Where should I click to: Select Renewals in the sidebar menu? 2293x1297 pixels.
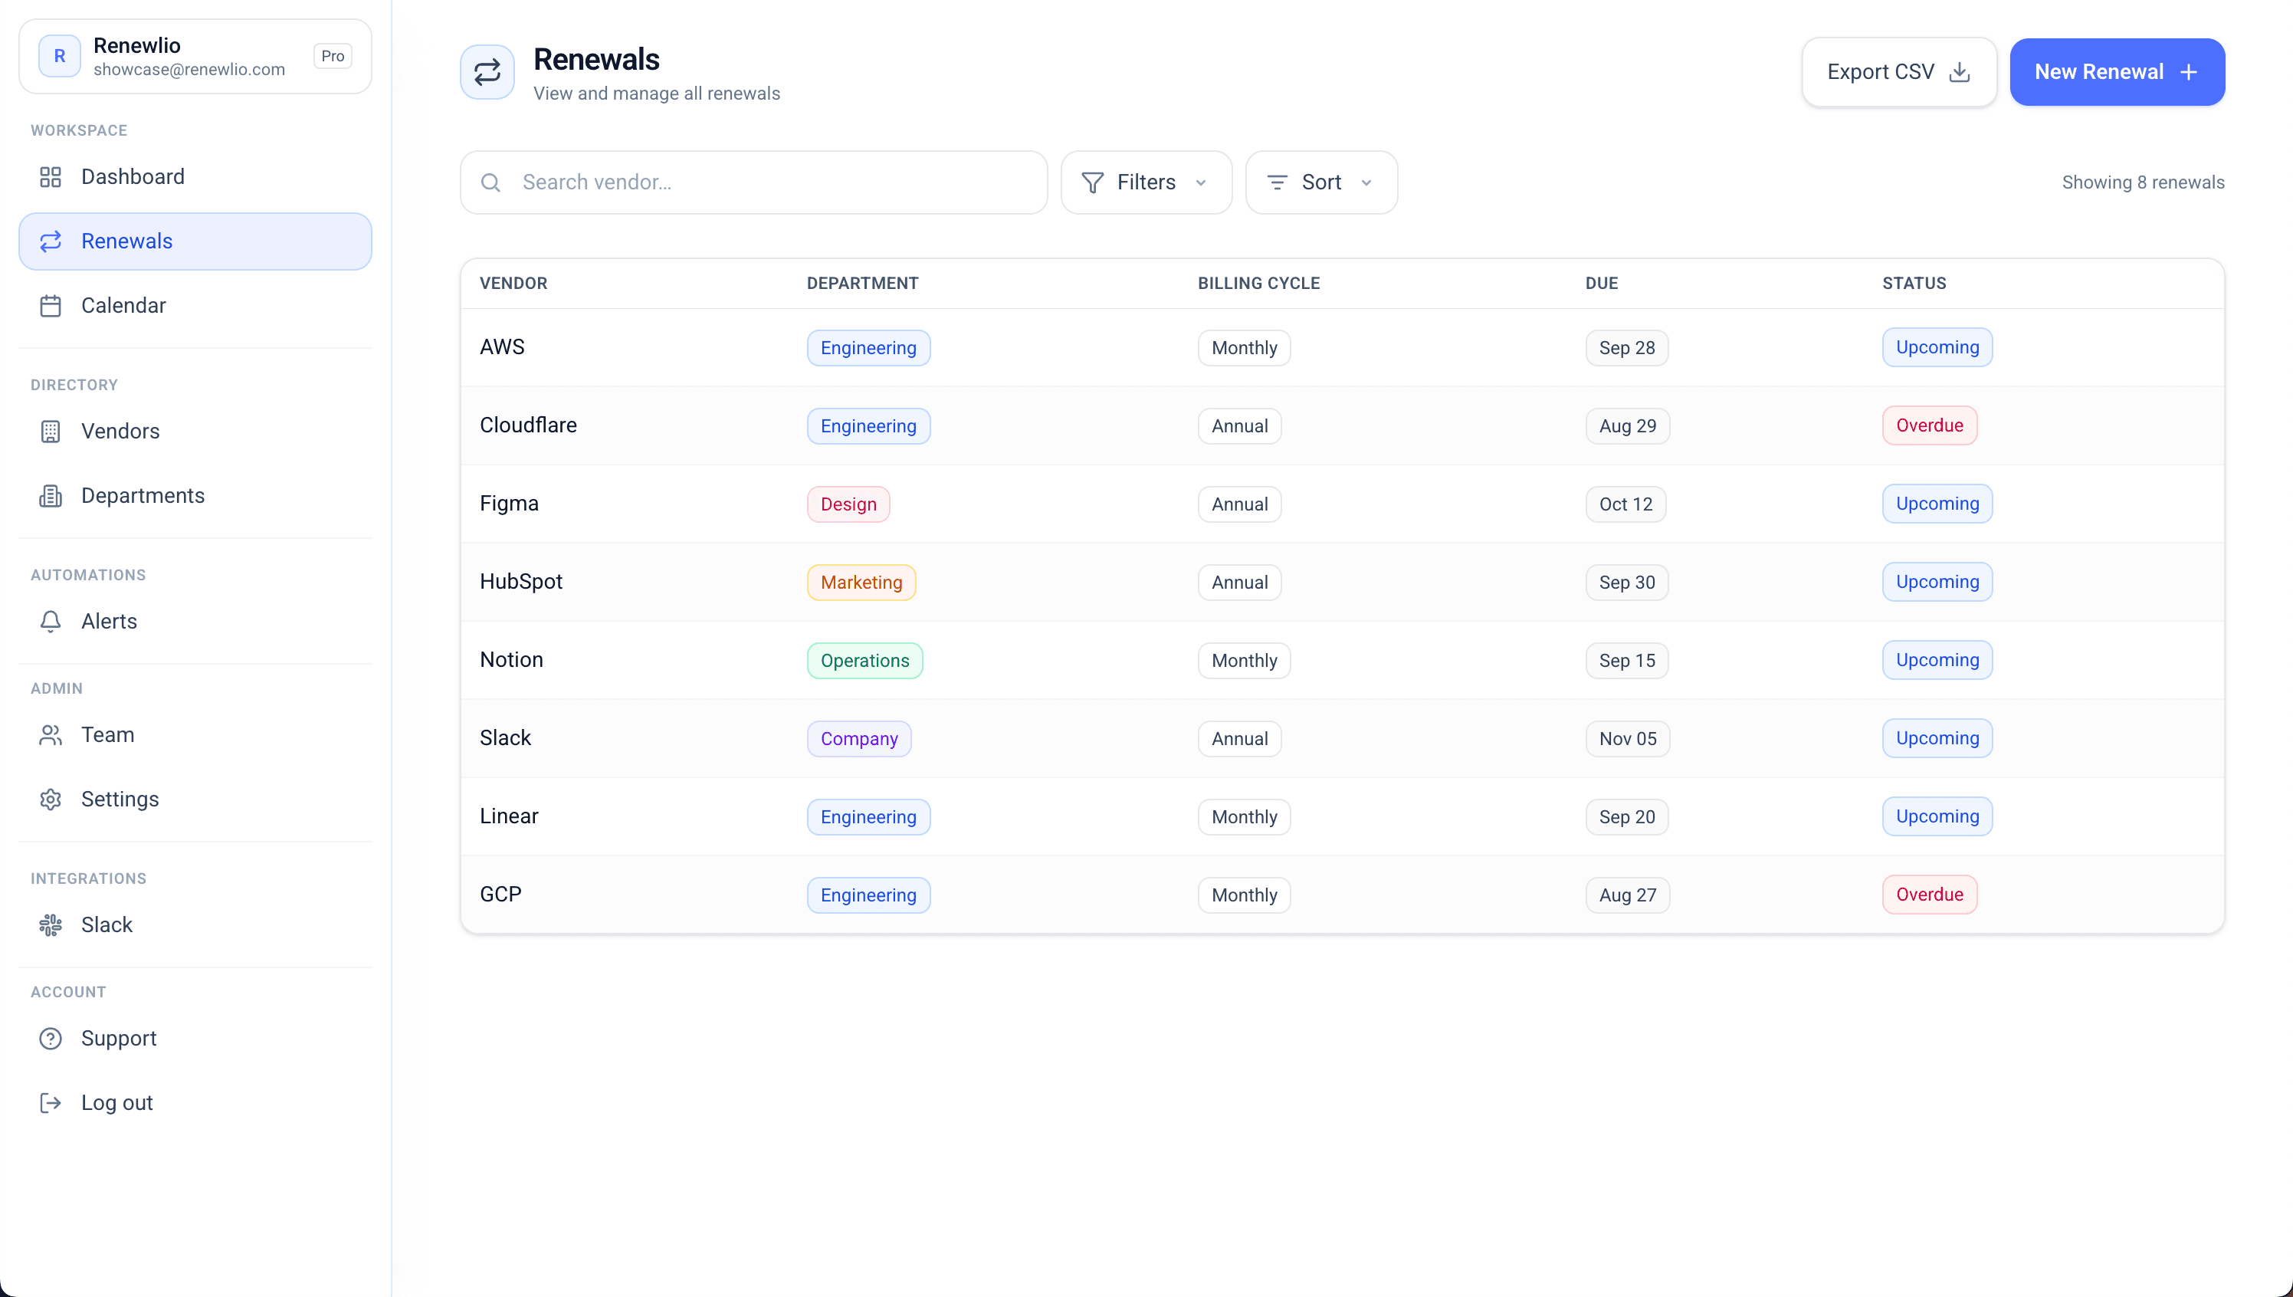point(195,241)
